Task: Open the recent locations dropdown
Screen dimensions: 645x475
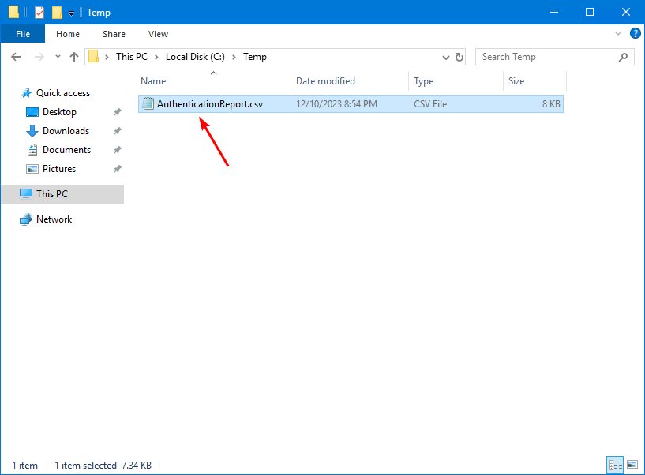Action: [x=58, y=57]
